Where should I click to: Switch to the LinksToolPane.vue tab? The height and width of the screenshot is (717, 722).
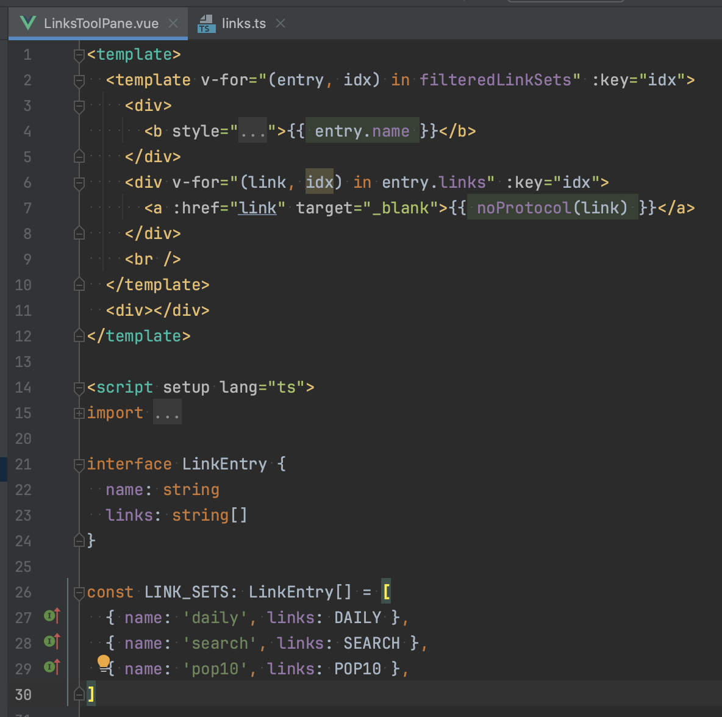[98, 23]
